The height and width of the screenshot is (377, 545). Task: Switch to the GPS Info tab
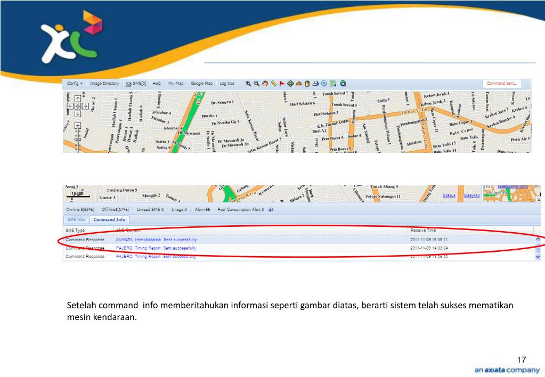click(x=76, y=219)
